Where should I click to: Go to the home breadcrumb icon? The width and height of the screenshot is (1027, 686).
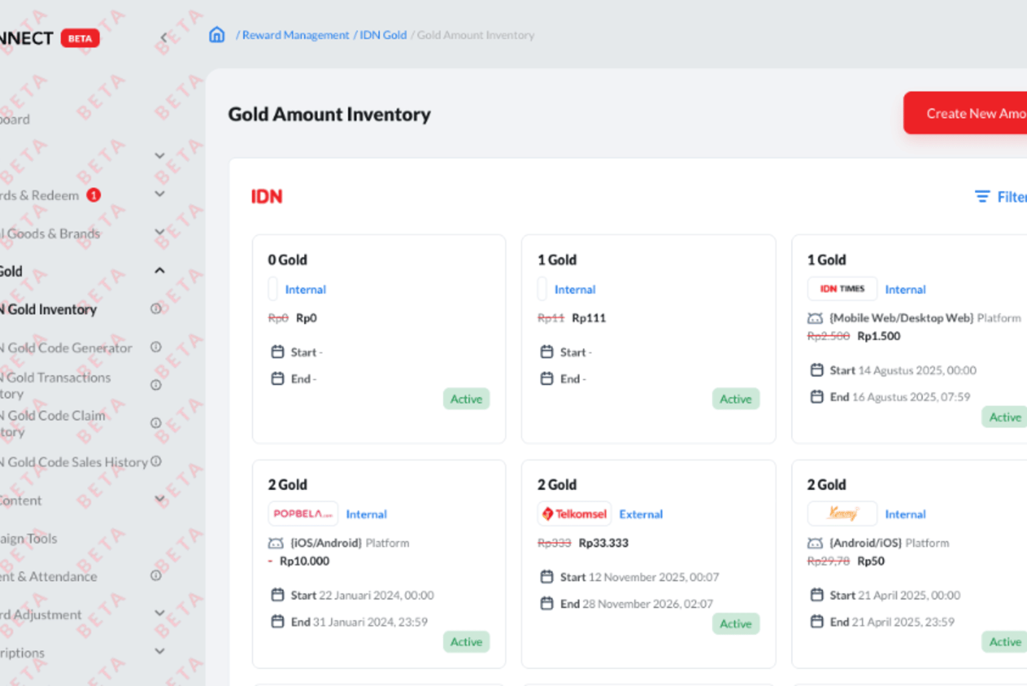pyautogui.click(x=217, y=35)
